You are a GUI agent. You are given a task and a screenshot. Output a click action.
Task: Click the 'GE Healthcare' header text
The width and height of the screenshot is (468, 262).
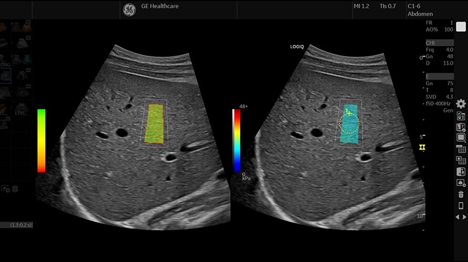click(160, 6)
